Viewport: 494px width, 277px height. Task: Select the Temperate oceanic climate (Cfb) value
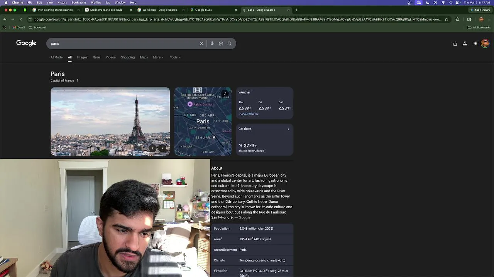point(262,260)
